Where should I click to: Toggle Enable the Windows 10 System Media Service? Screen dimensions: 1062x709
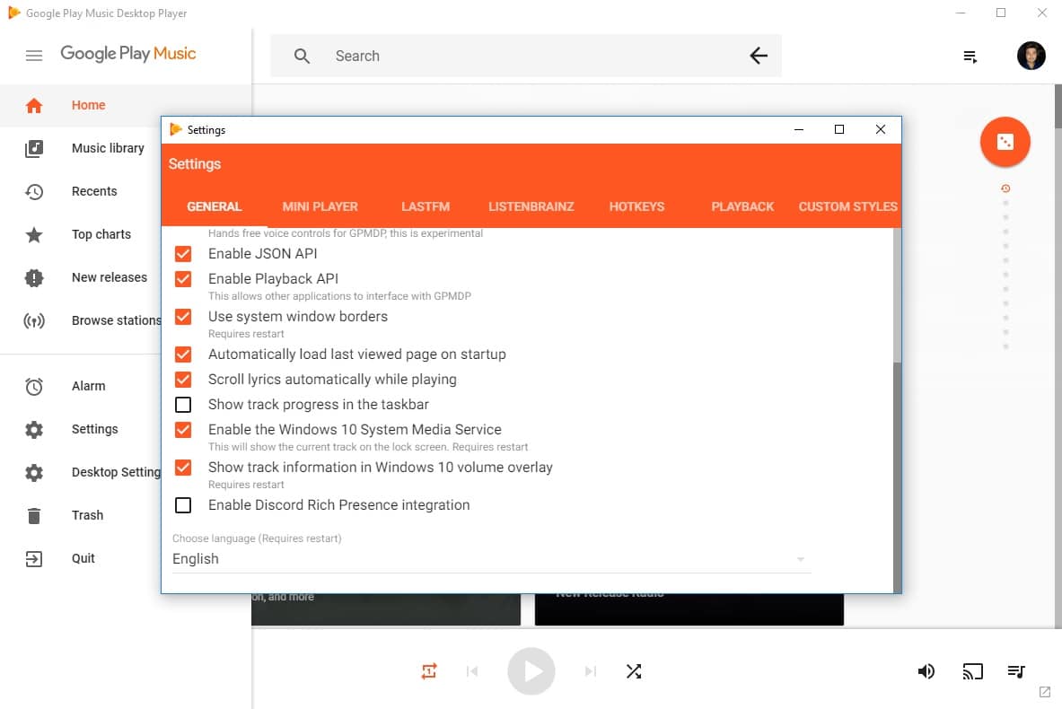point(183,430)
